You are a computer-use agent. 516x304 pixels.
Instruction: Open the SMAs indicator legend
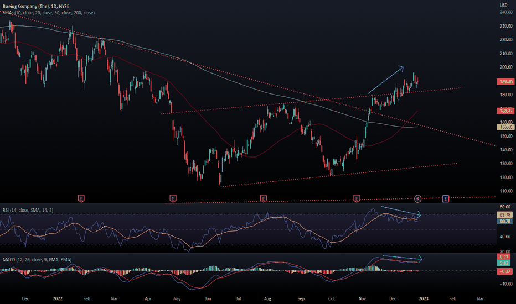49,13
